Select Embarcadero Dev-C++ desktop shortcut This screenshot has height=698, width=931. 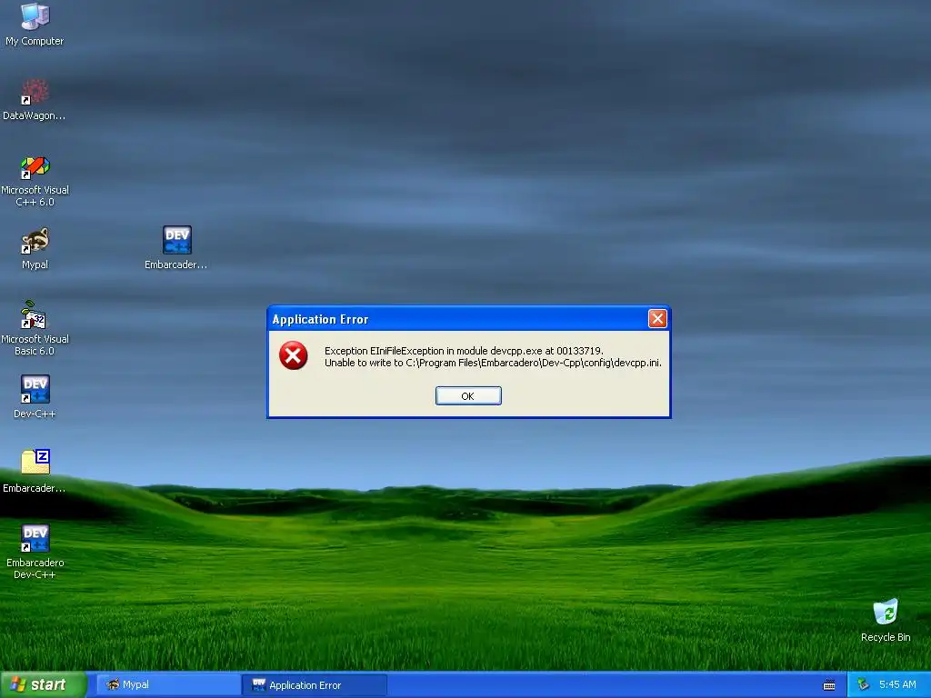[35, 551]
